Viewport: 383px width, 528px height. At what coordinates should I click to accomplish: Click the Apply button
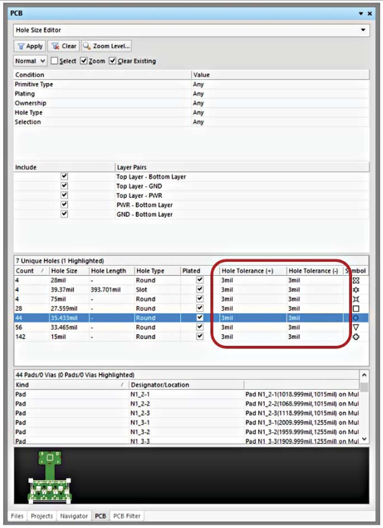click(30, 46)
